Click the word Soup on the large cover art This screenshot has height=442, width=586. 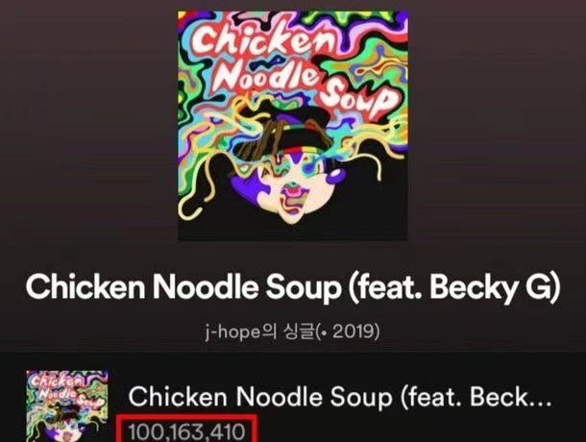point(355,98)
